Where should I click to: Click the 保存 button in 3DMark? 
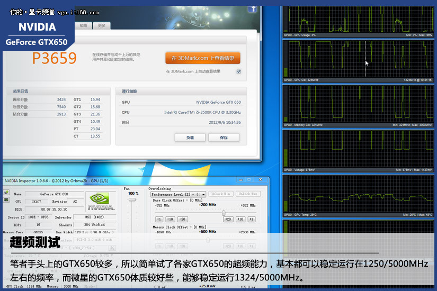point(224,138)
